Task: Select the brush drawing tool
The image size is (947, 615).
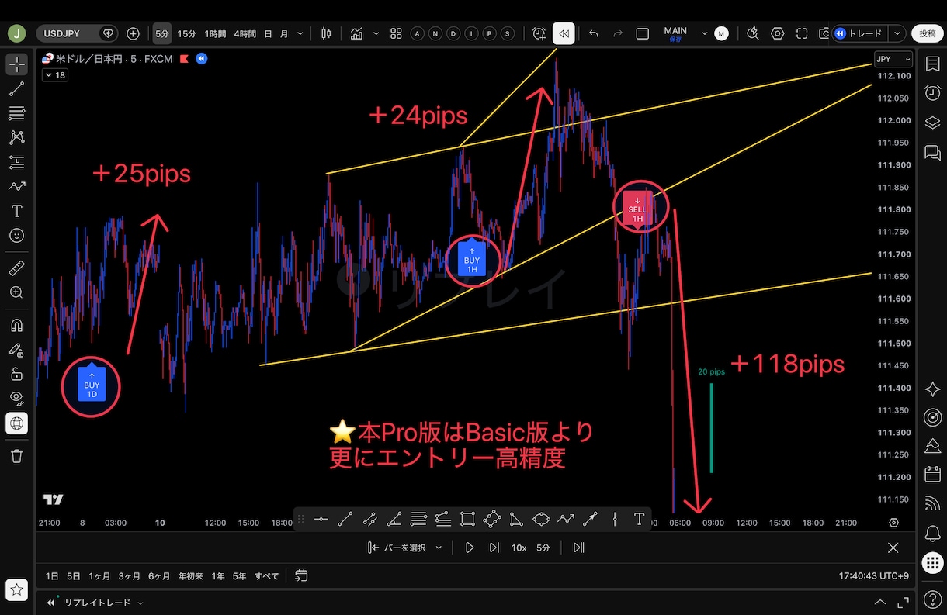Action: tap(16, 186)
